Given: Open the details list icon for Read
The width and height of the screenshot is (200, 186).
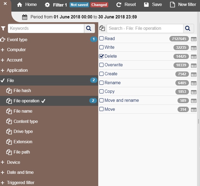Looking at the screenshot, I should [194, 39].
